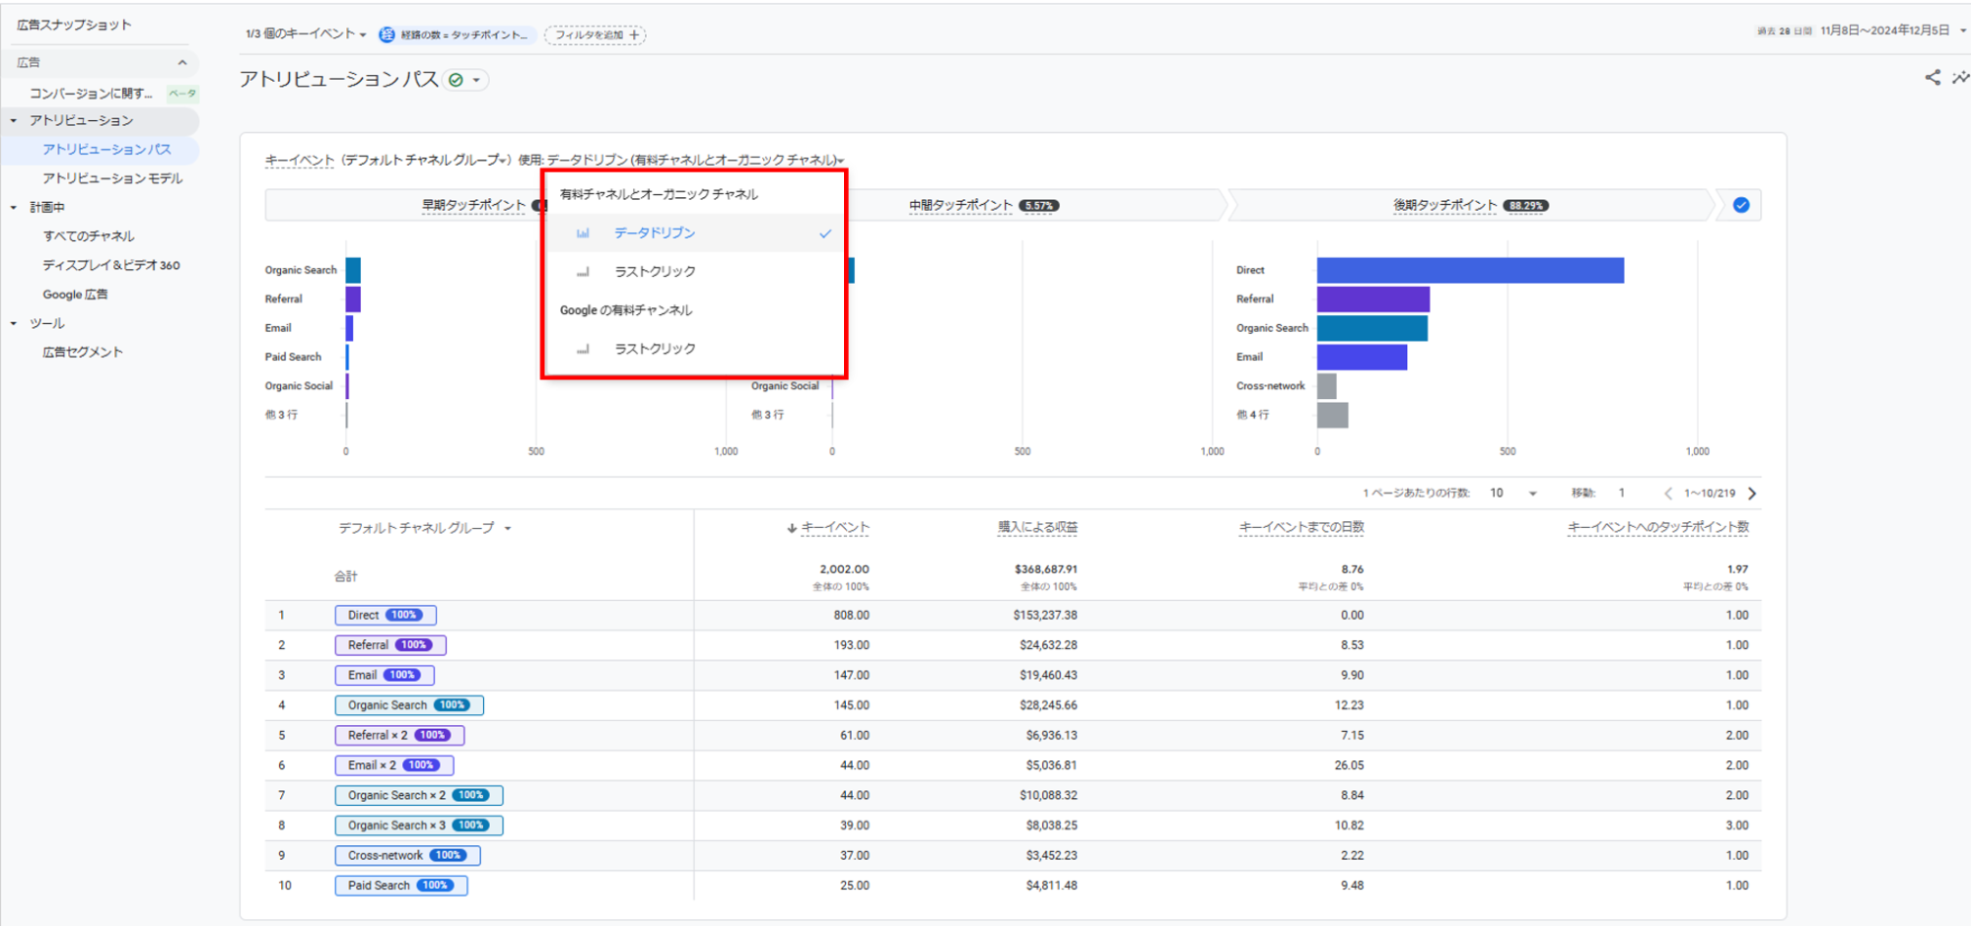The width and height of the screenshot is (1971, 926).
Task: Click the 購入による収益 column header
Action: 1037,528
